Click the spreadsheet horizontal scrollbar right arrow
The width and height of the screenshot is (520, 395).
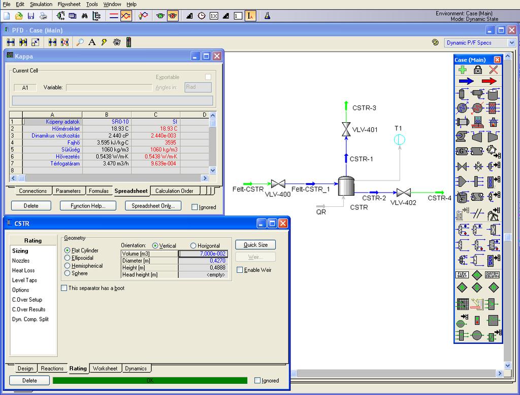pos(205,178)
